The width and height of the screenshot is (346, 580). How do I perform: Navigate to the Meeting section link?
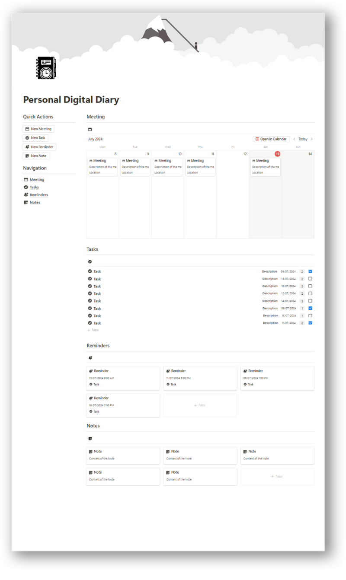point(34,180)
